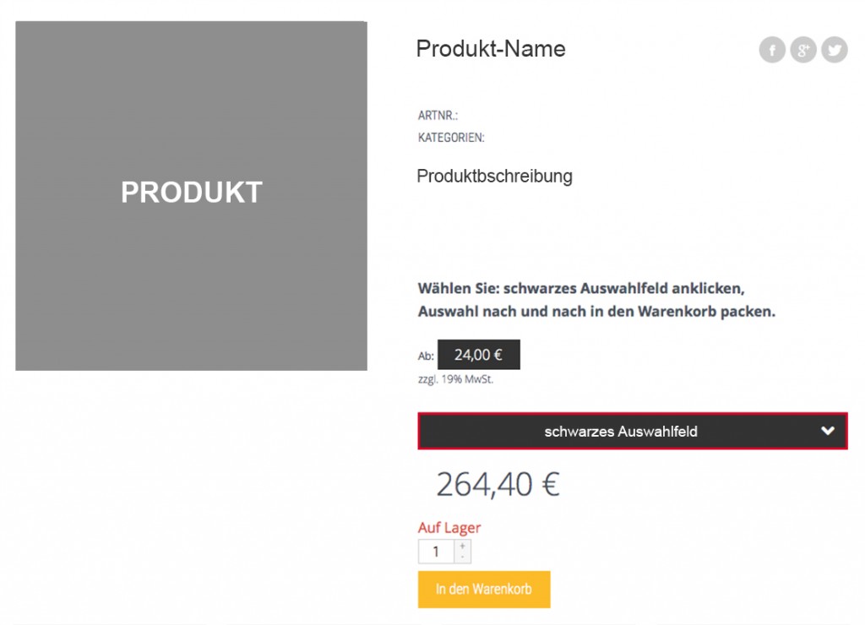865x625 pixels.
Task: Click the 'Produkt-Name' heading
Action: click(491, 49)
